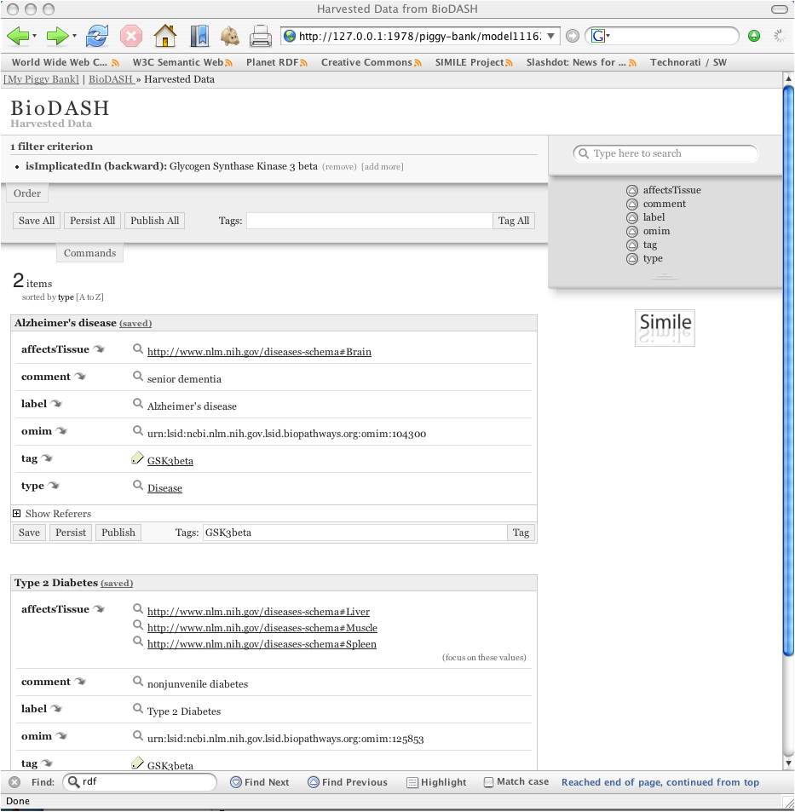Click tag pencil icon beside first GSK3beta

point(138,458)
